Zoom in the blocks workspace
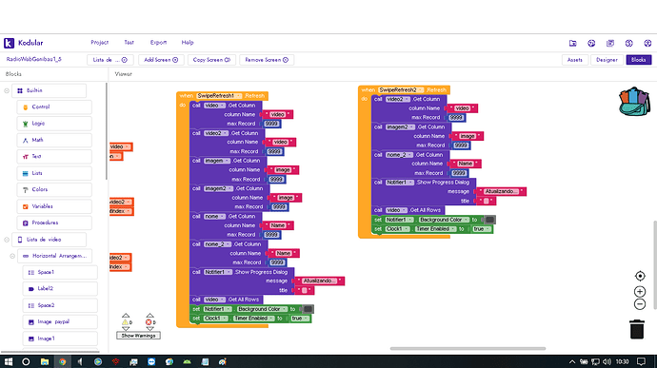The height and width of the screenshot is (368, 657). coord(640,291)
